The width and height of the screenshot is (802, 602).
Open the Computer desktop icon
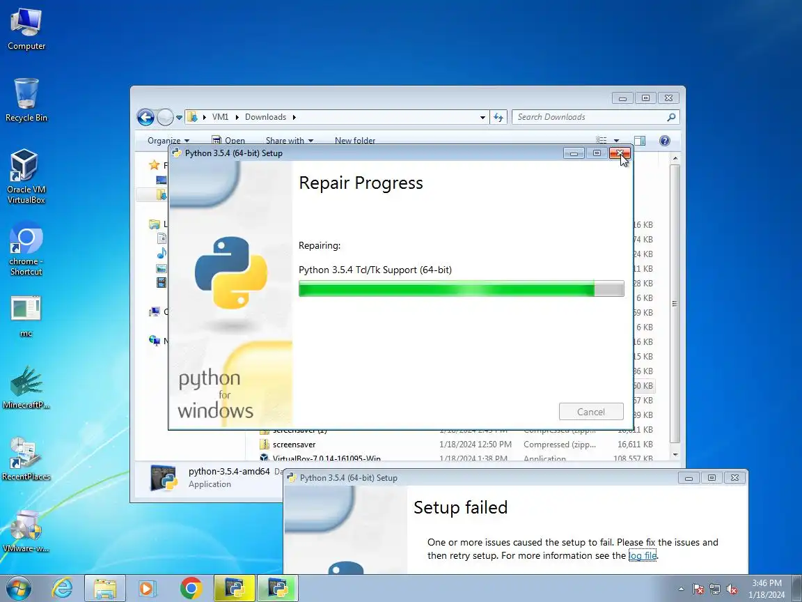coord(26,29)
